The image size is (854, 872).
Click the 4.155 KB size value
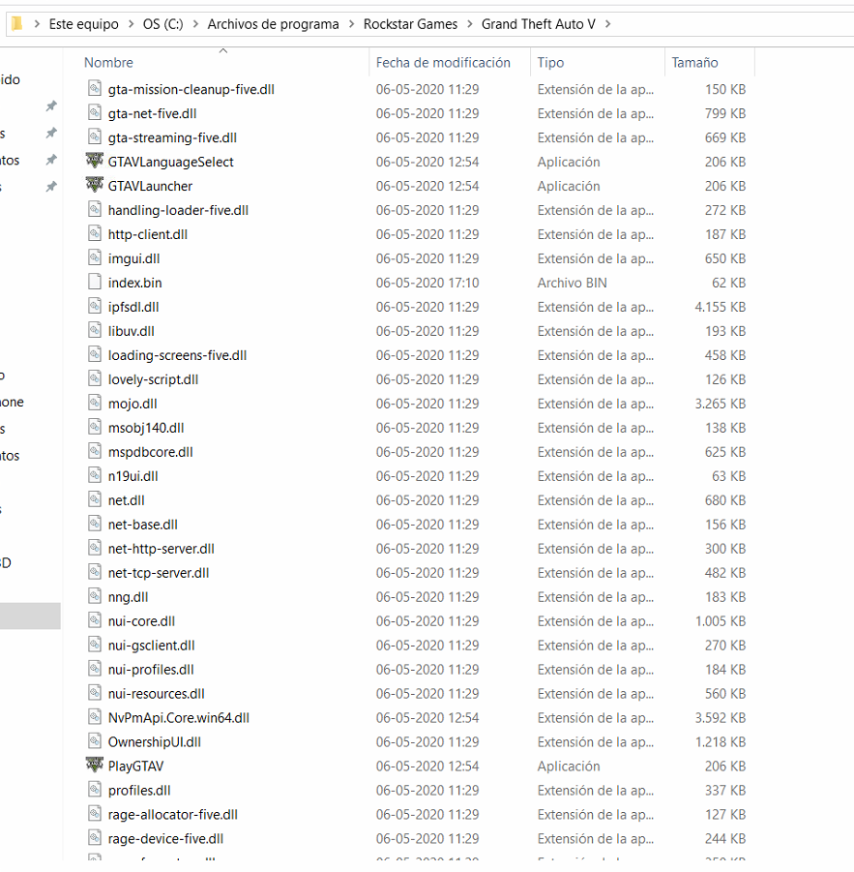click(x=721, y=307)
